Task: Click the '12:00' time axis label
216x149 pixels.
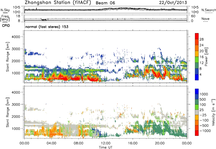Action: click(x=106, y=143)
